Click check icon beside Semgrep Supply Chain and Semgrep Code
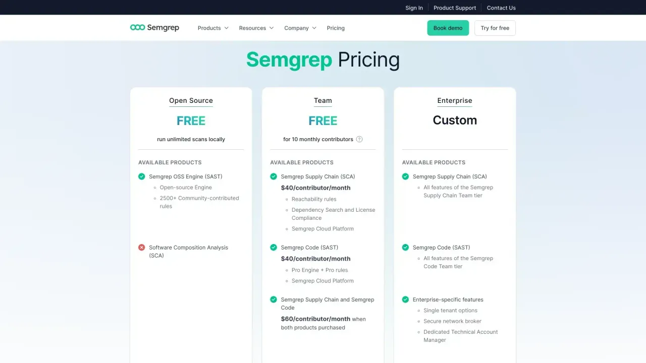Viewport: 646px width, 363px height. click(274, 299)
